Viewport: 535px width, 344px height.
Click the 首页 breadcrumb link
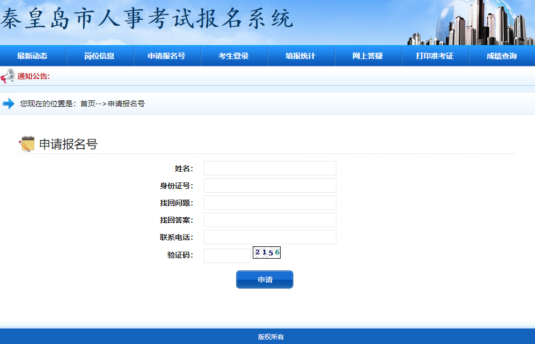click(87, 104)
